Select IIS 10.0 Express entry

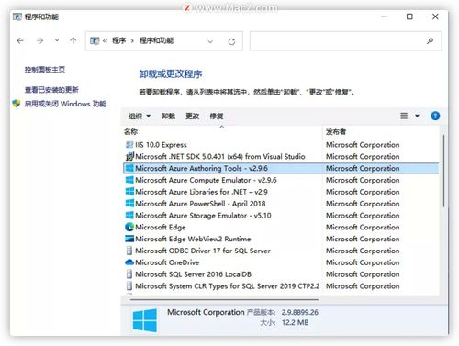pos(281,145)
